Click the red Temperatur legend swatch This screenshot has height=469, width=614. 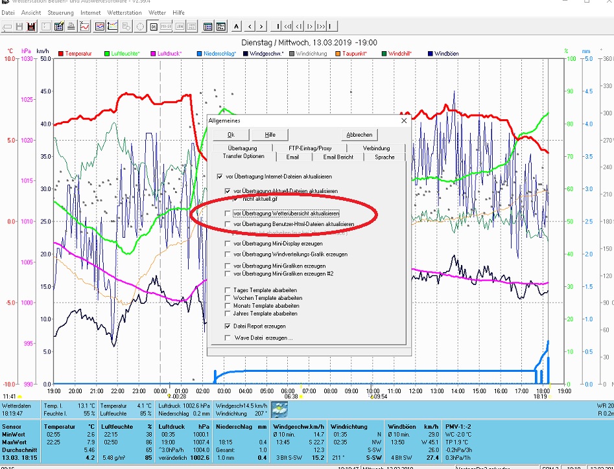(x=60, y=54)
